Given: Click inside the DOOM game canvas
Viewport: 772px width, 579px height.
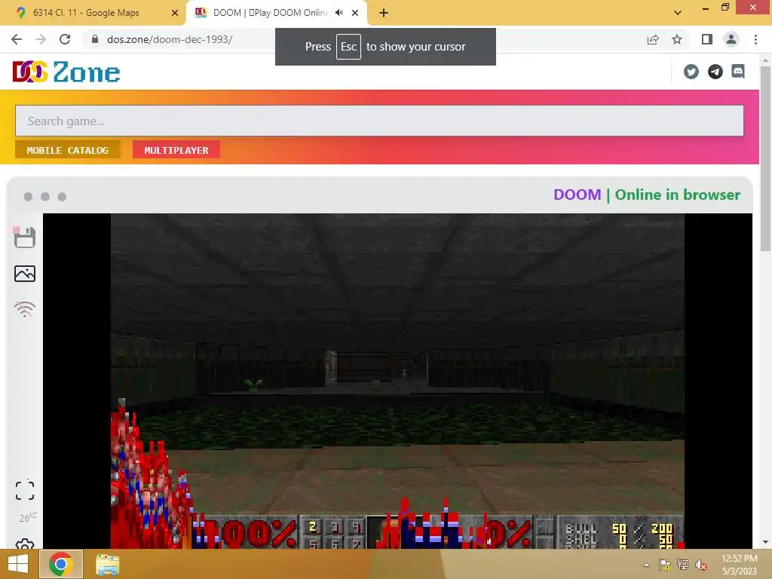Looking at the screenshot, I should (397, 381).
